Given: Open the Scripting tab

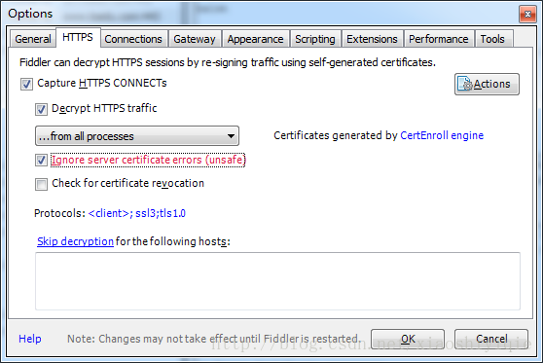Looking at the screenshot, I should point(315,39).
